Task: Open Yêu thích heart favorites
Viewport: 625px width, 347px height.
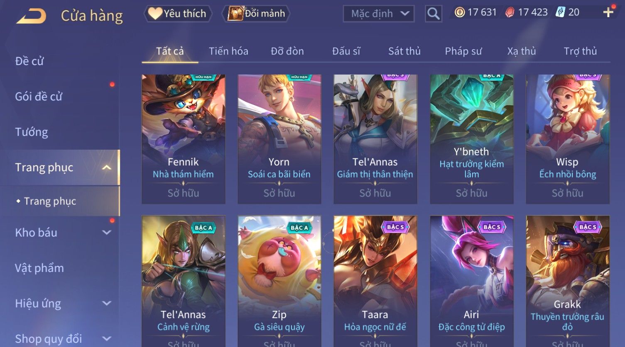Action: [x=177, y=14]
